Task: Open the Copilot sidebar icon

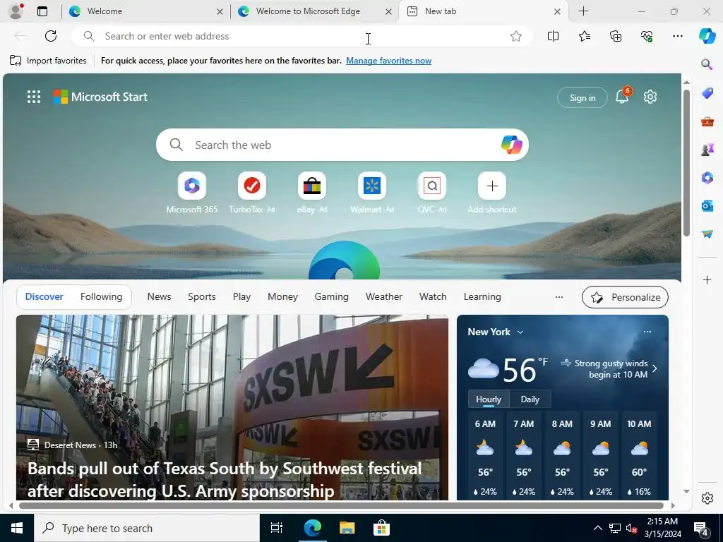Action: (707, 36)
